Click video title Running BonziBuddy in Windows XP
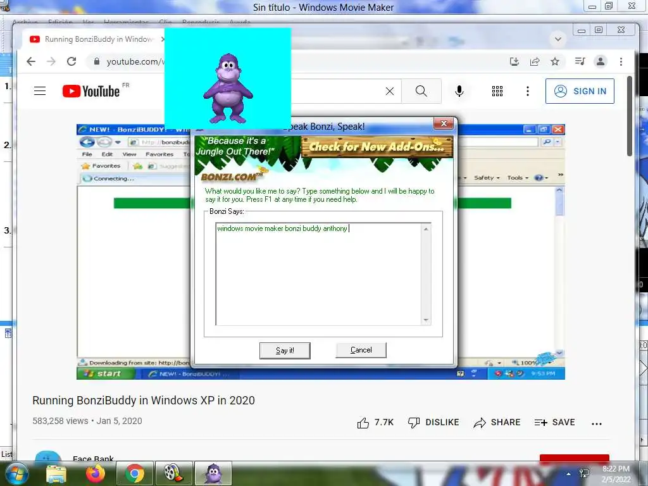The height and width of the screenshot is (486, 648). (144, 401)
